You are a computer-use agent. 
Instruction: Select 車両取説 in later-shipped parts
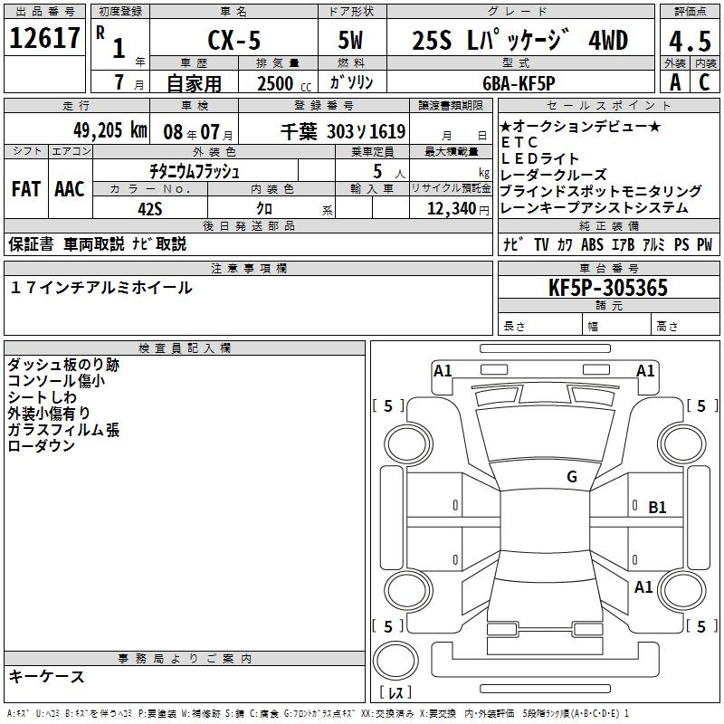click(x=94, y=243)
